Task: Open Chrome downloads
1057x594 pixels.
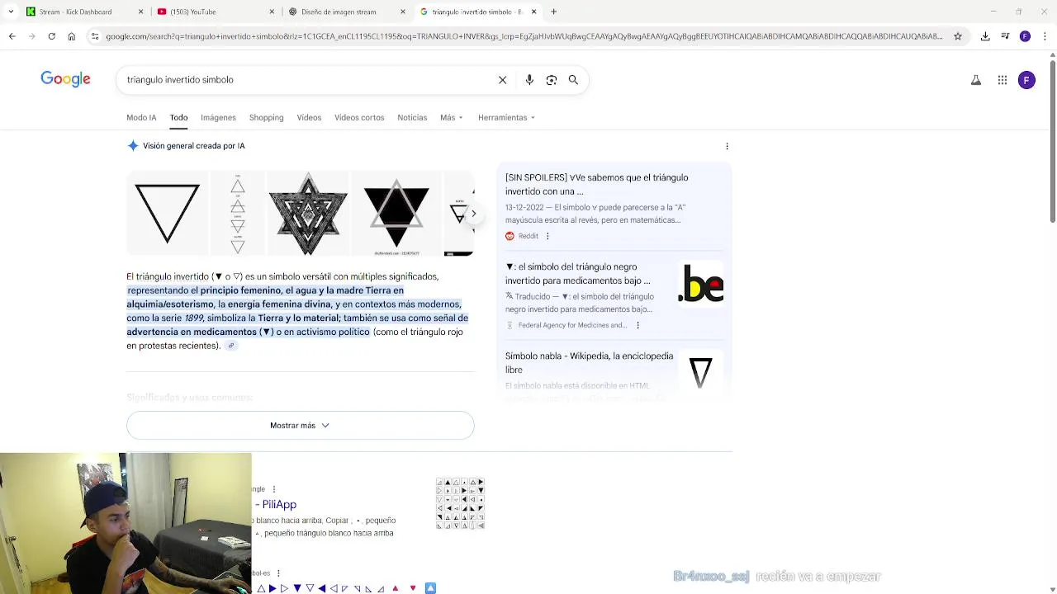Action: click(985, 36)
